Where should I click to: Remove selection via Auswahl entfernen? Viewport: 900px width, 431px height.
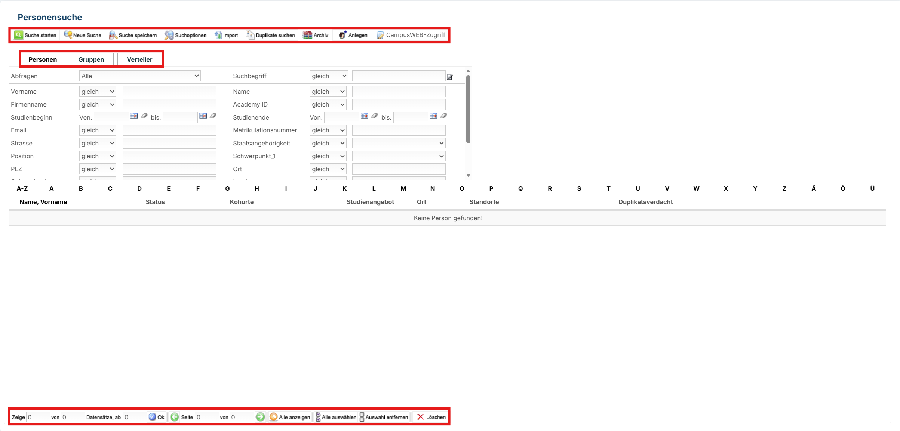click(384, 417)
